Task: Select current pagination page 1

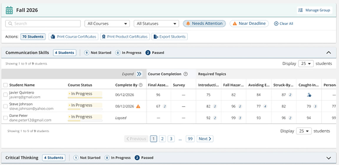Action: (x=154, y=139)
